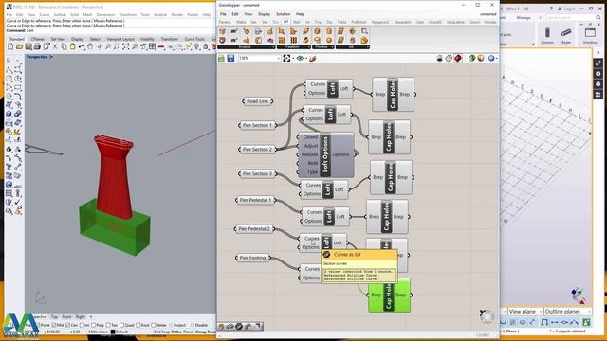Expand the Analysis panel in Grasshopper ribbon
The image size is (607, 341).
(x=246, y=47)
